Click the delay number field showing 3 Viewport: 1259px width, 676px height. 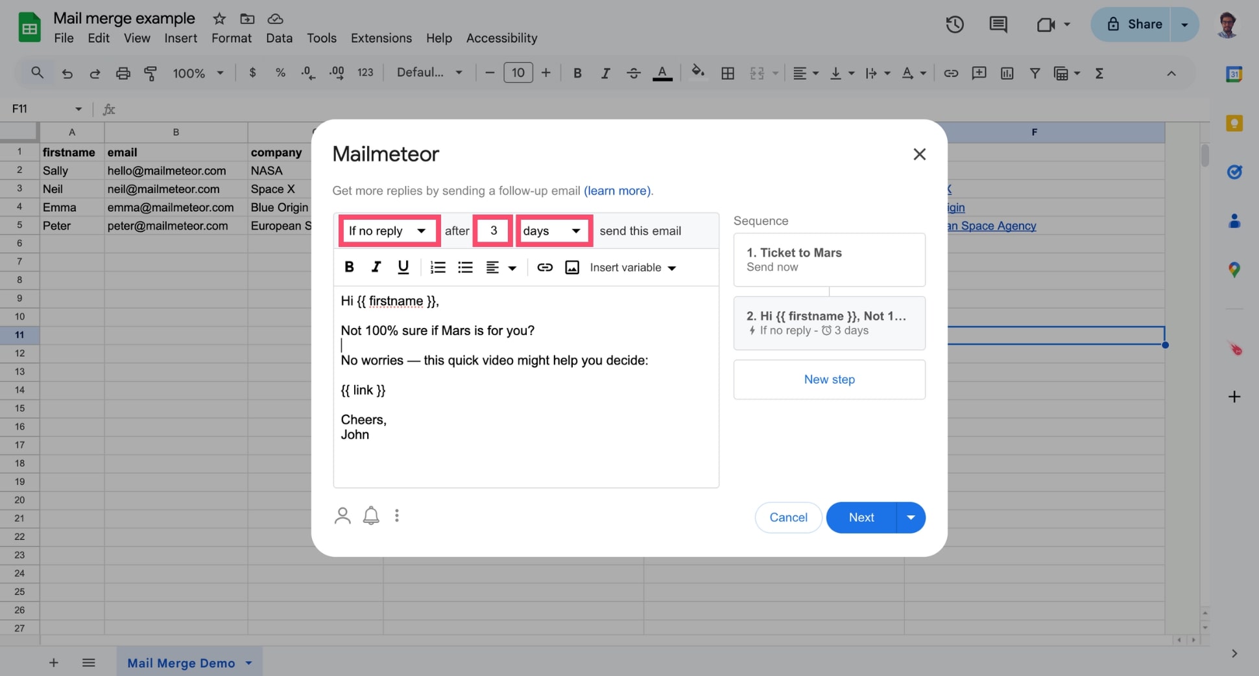[x=493, y=231]
